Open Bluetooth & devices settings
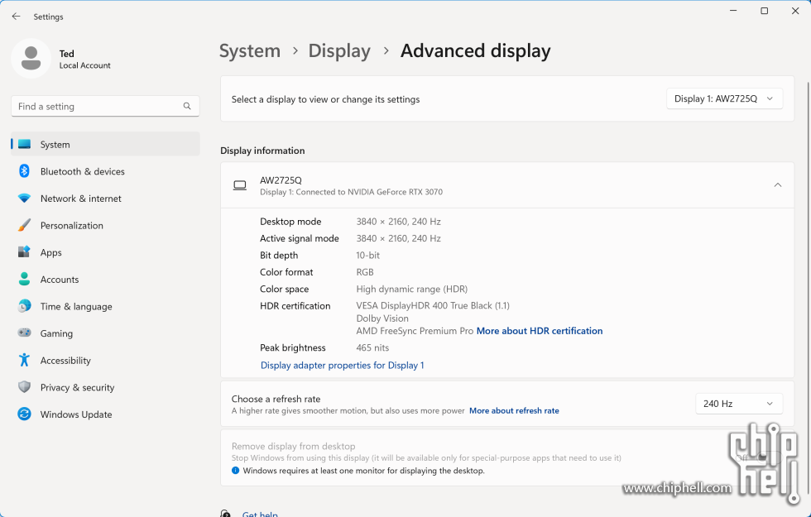This screenshot has width=811, height=517. [106, 171]
